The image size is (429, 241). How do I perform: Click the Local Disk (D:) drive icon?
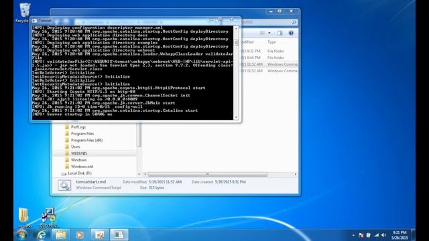coord(64,173)
